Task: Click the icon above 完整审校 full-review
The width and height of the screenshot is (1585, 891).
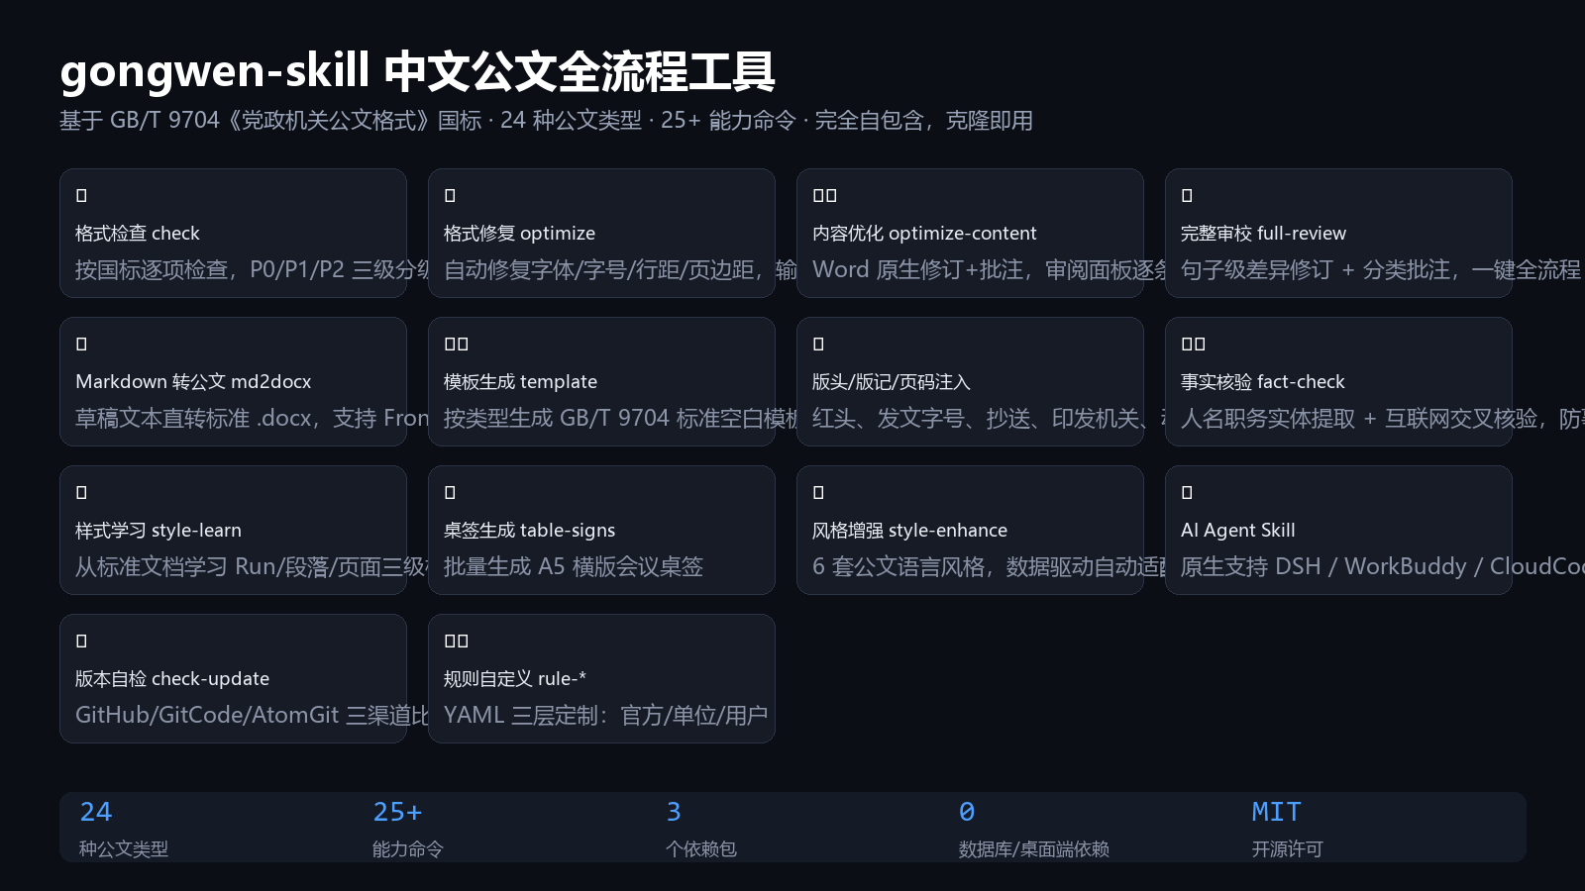Action: (1187, 196)
